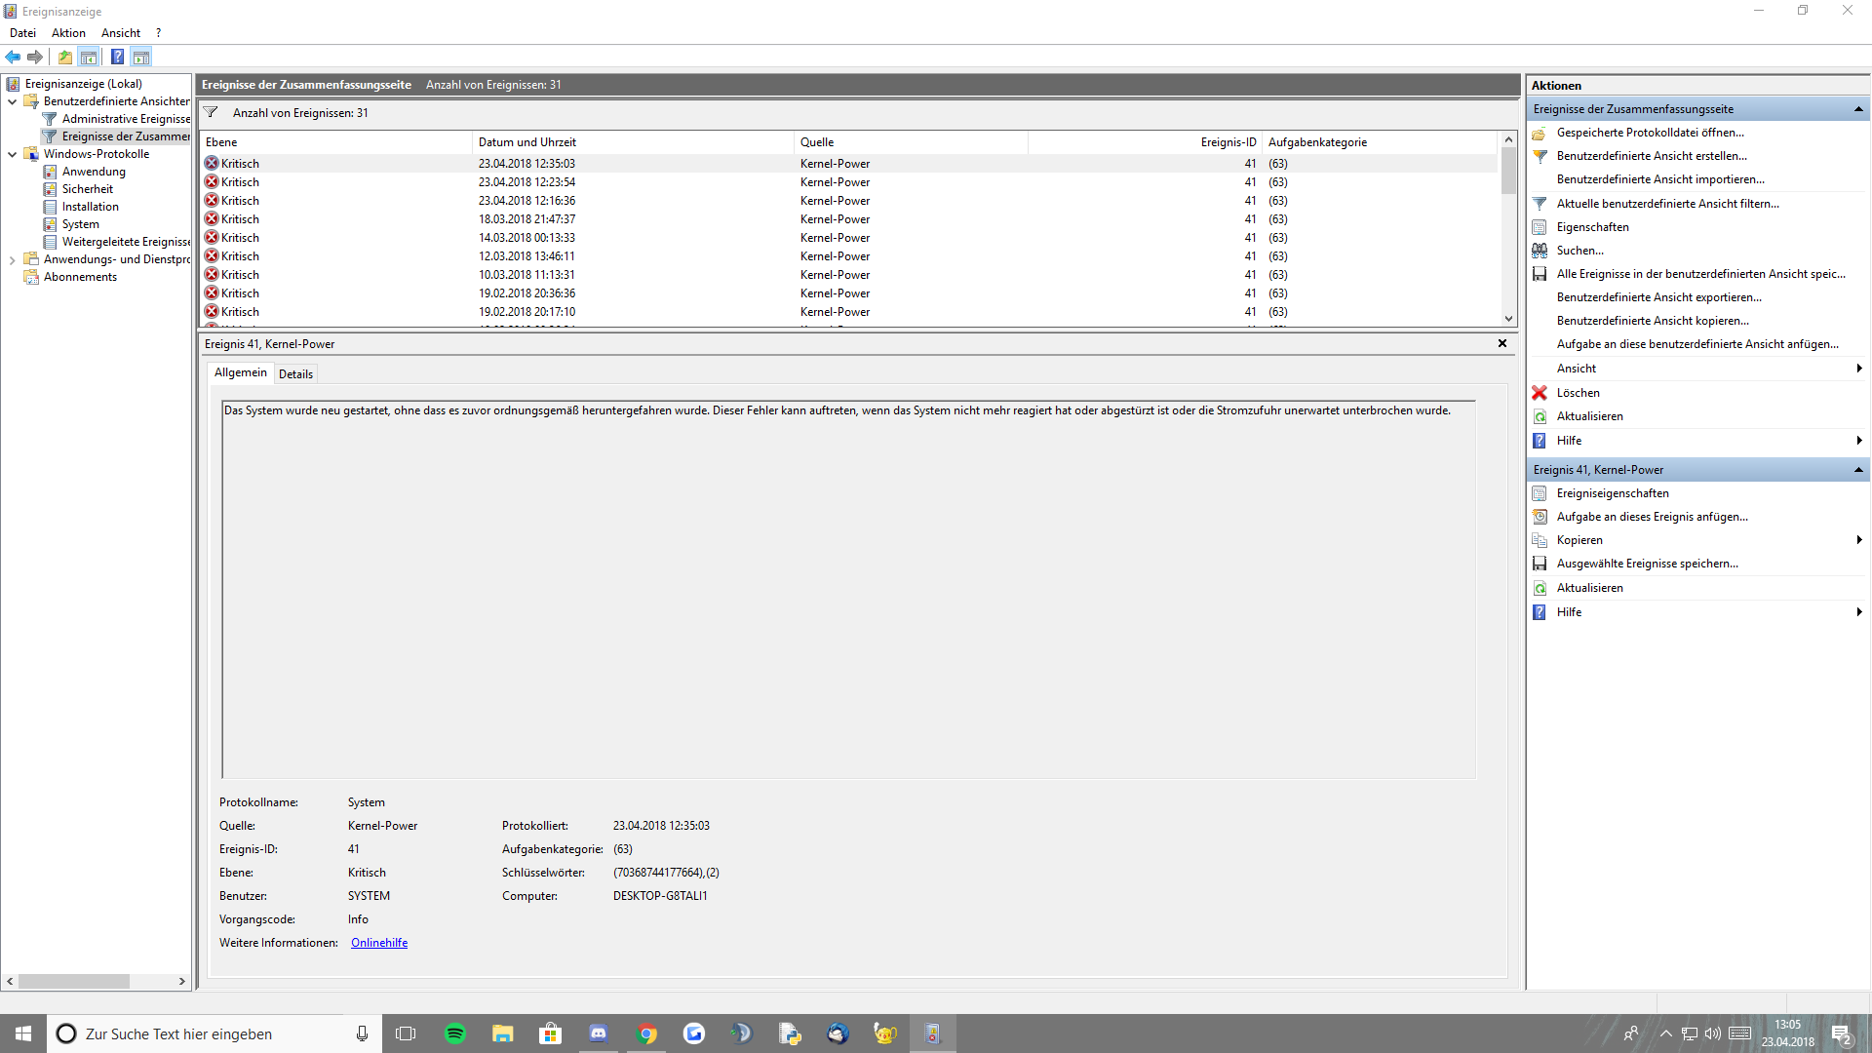Click the filter funnel icon above the event list
The image size is (1872, 1053).
click(x=211, y=113)
